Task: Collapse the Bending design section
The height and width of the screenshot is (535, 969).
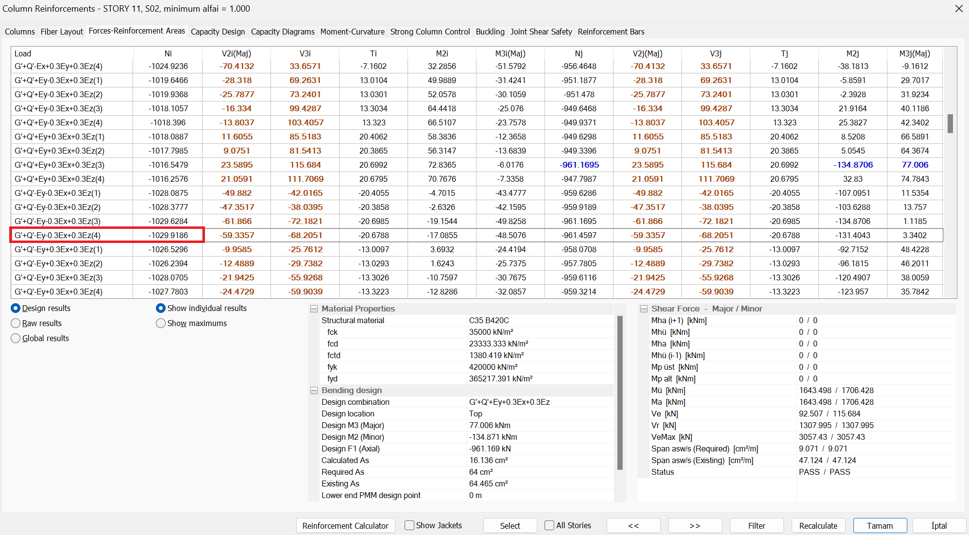Action: click(x=314, y=391)
